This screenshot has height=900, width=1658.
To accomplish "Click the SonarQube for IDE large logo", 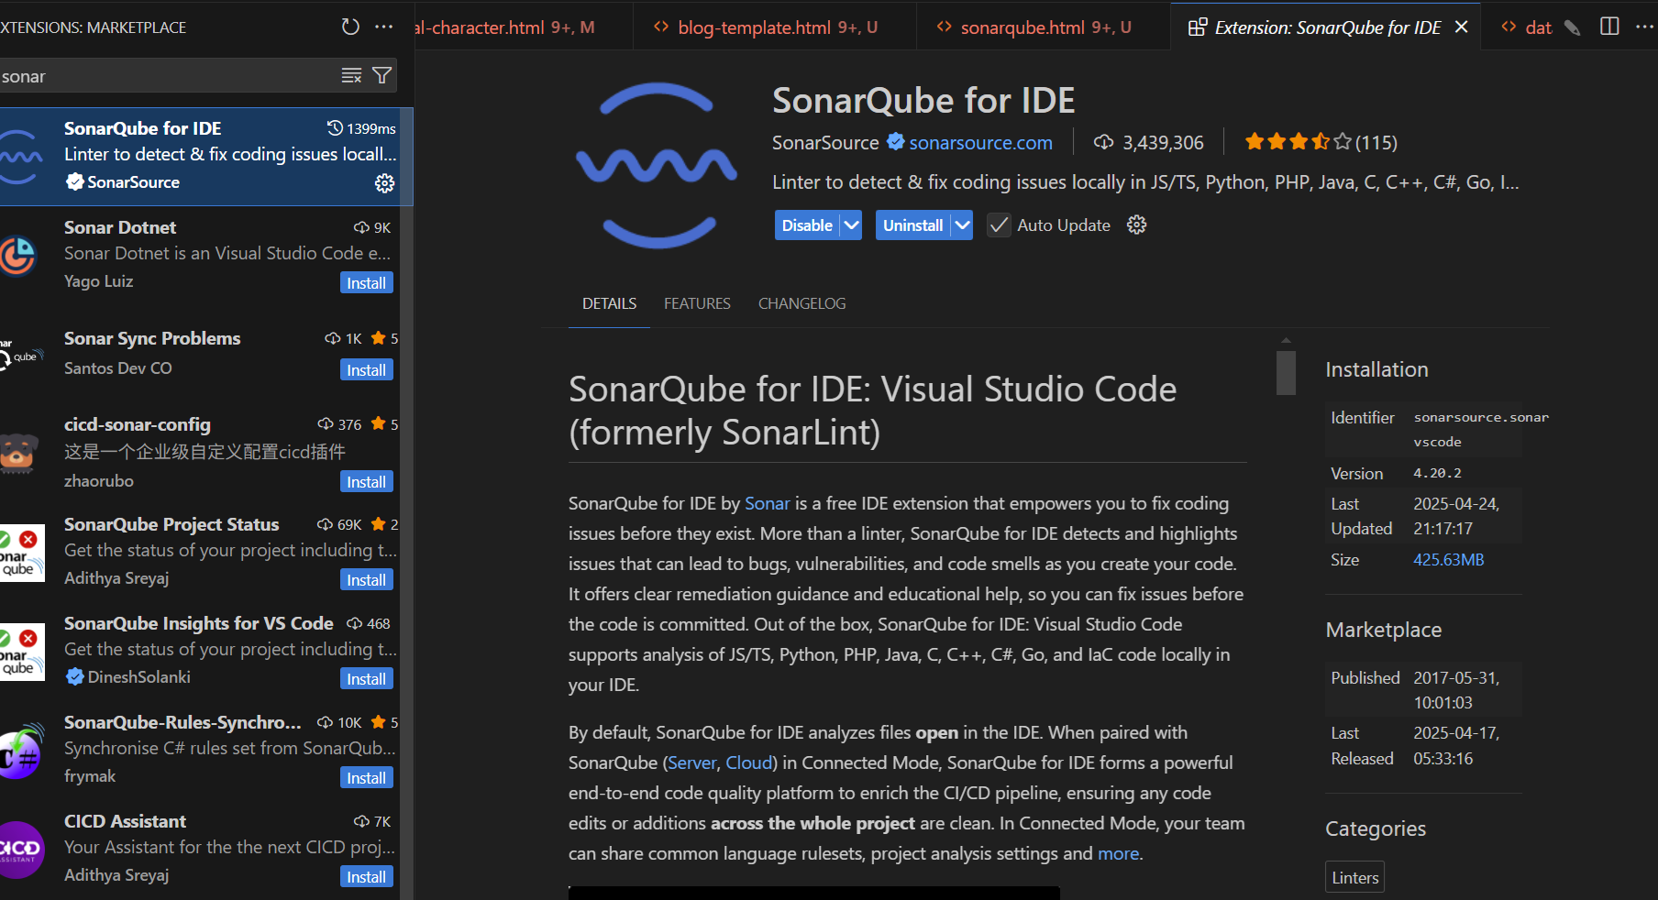I will coord(657,166).
